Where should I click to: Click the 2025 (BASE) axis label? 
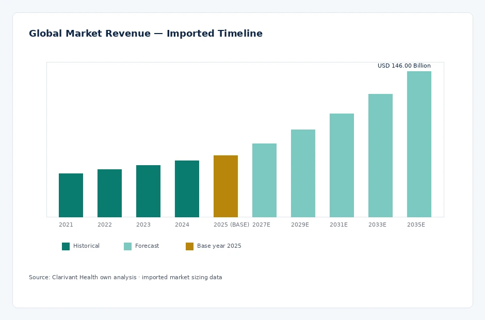tap(231, 225)
